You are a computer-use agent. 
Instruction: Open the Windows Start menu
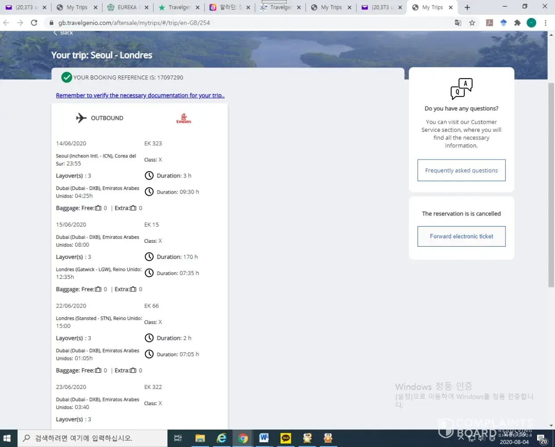pyautogui.click(x=7, y=438)
